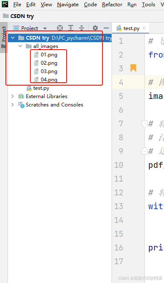Toggle the Project tool window side tab
The height and width of the screenshot is (283, 164).
coord(4,38)
